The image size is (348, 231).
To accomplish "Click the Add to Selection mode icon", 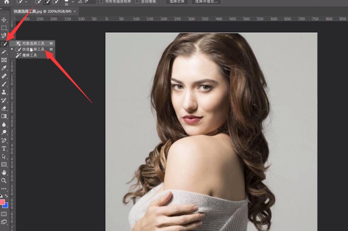I will [x=46, y=2].
